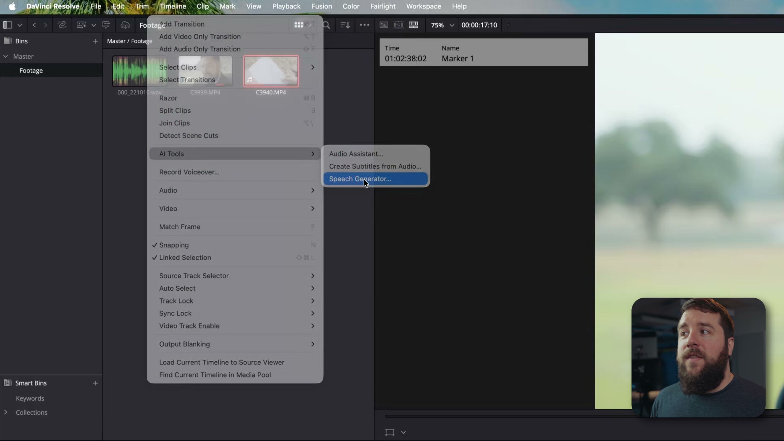Open the viewer overlay dropdown arrow
The height and width of the screenshot is (441, 784).
(x=403, y=432)
